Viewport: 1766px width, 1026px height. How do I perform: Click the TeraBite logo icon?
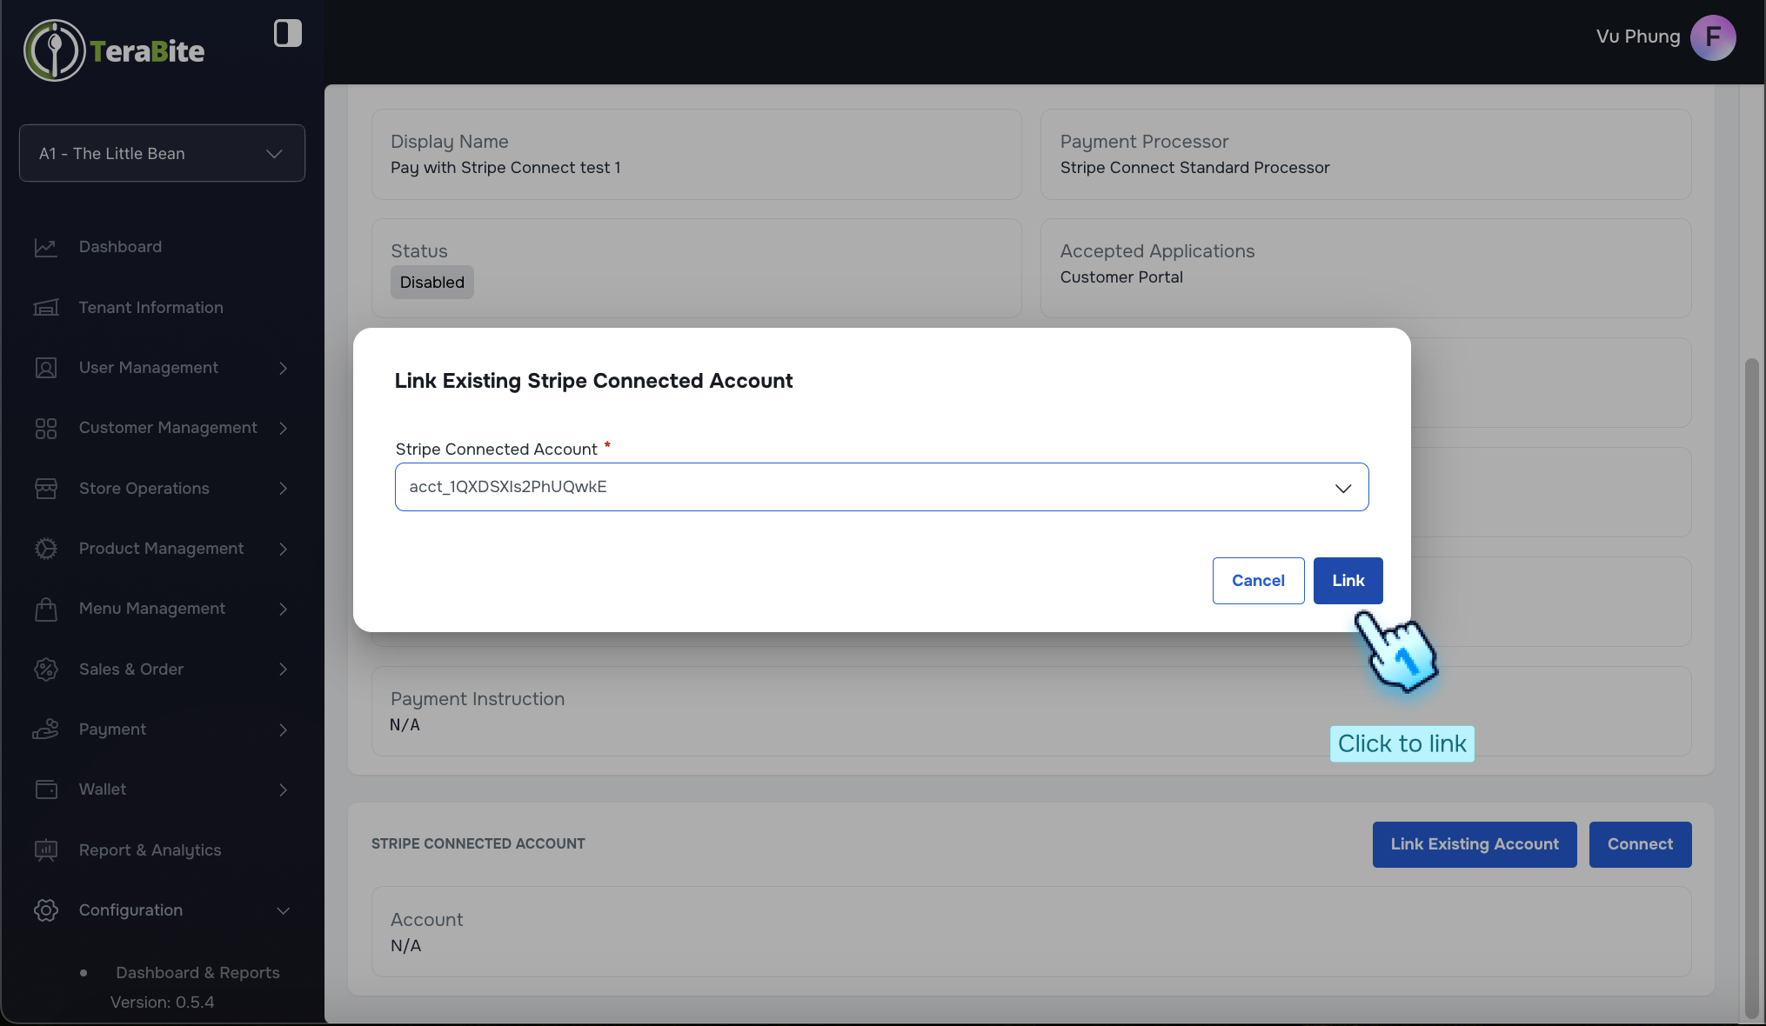[54, 50]
